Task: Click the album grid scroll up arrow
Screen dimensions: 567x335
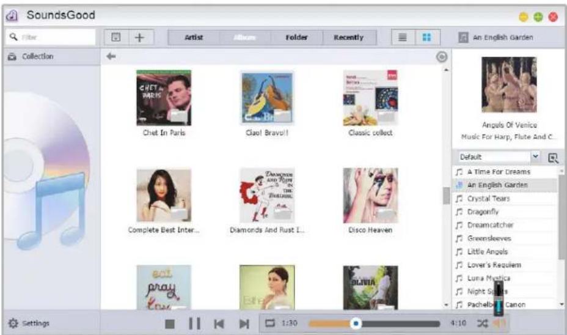Action: click(x=447, y=70)
